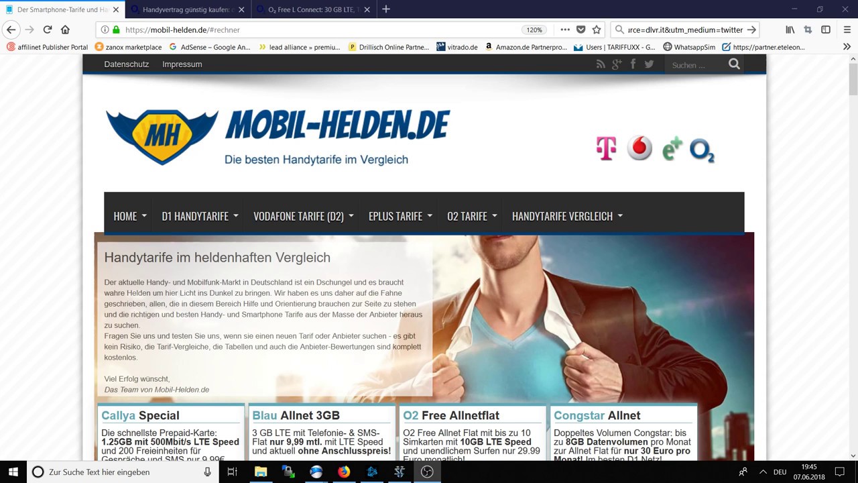Click the browser search bar field

[684, 30]
